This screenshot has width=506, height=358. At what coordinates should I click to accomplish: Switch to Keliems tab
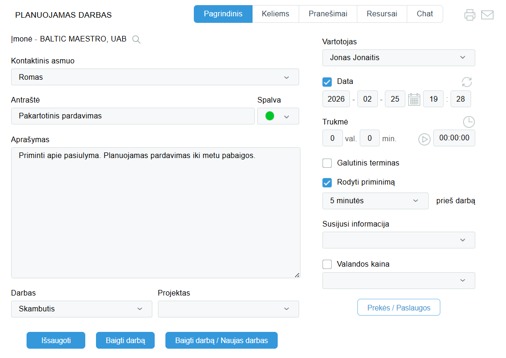275,14
